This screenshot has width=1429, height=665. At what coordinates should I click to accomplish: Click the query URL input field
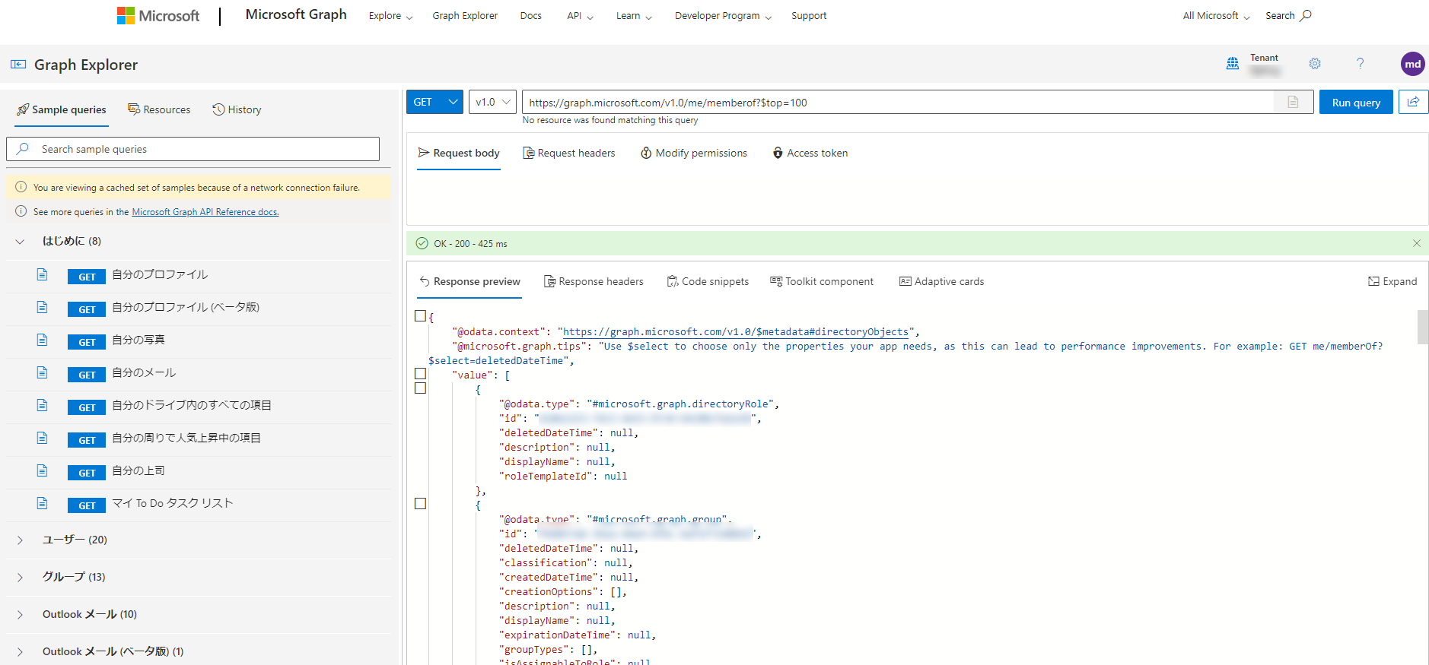coord(898,102)
